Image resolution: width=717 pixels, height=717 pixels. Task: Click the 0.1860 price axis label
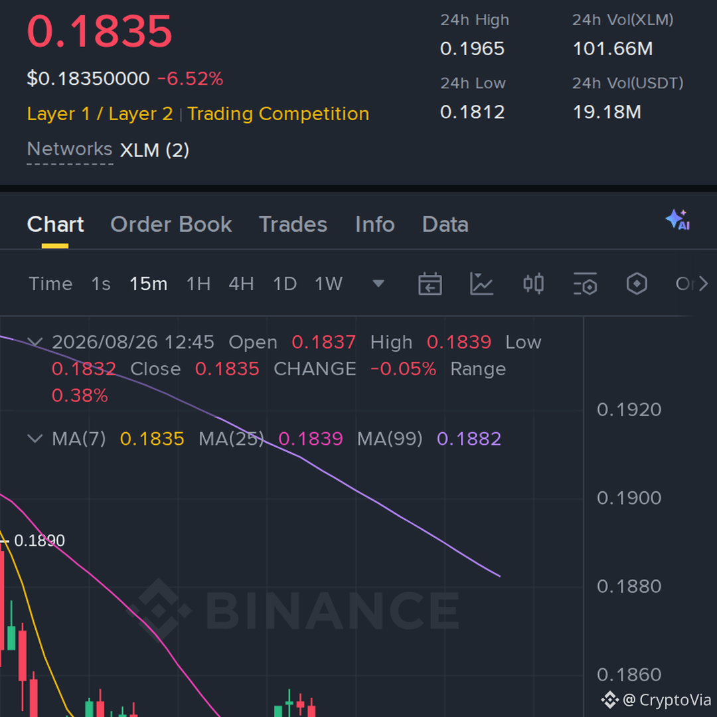click(x=629, y=675)
